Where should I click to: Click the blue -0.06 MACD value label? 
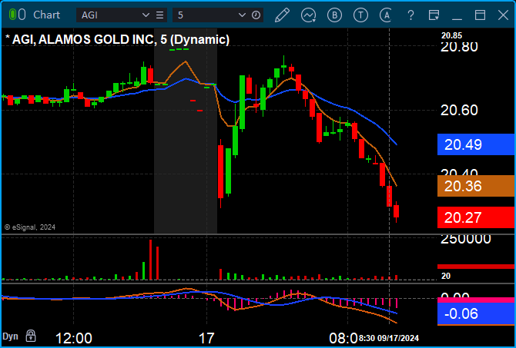[476, 313]
